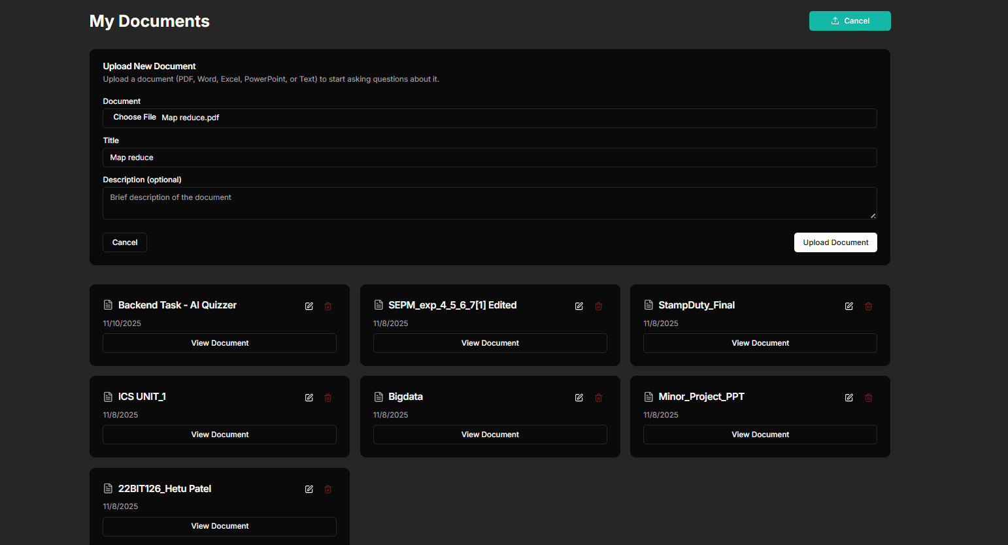The width and height of the screenshot is (1008, 545).
Task: Click the Minor_Project_PPT title text
Action: [x=701, y=397]
